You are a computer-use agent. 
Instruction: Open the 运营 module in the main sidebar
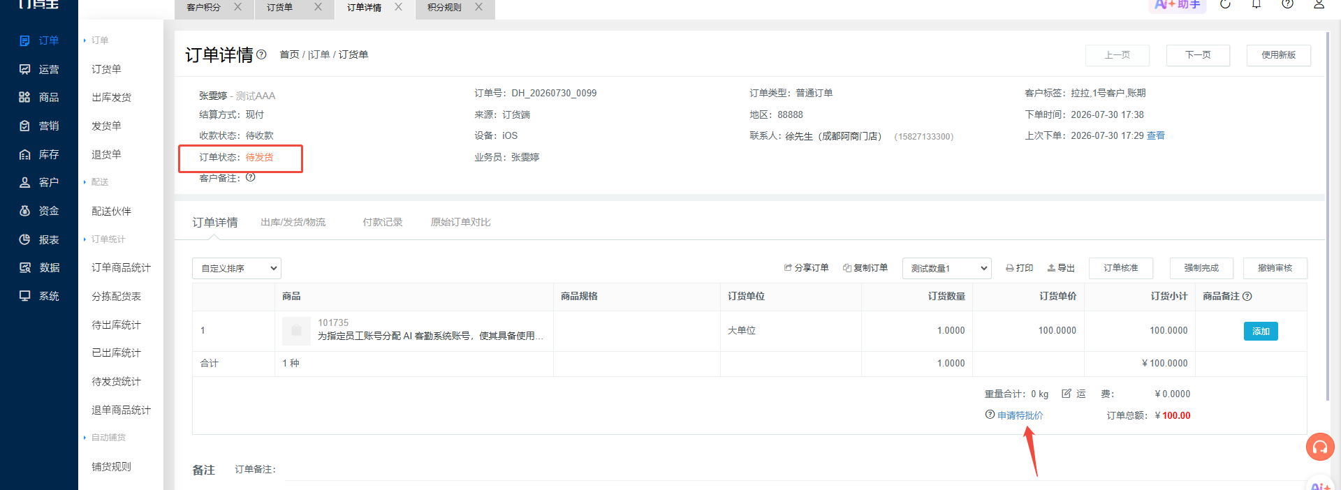[39, 69]
